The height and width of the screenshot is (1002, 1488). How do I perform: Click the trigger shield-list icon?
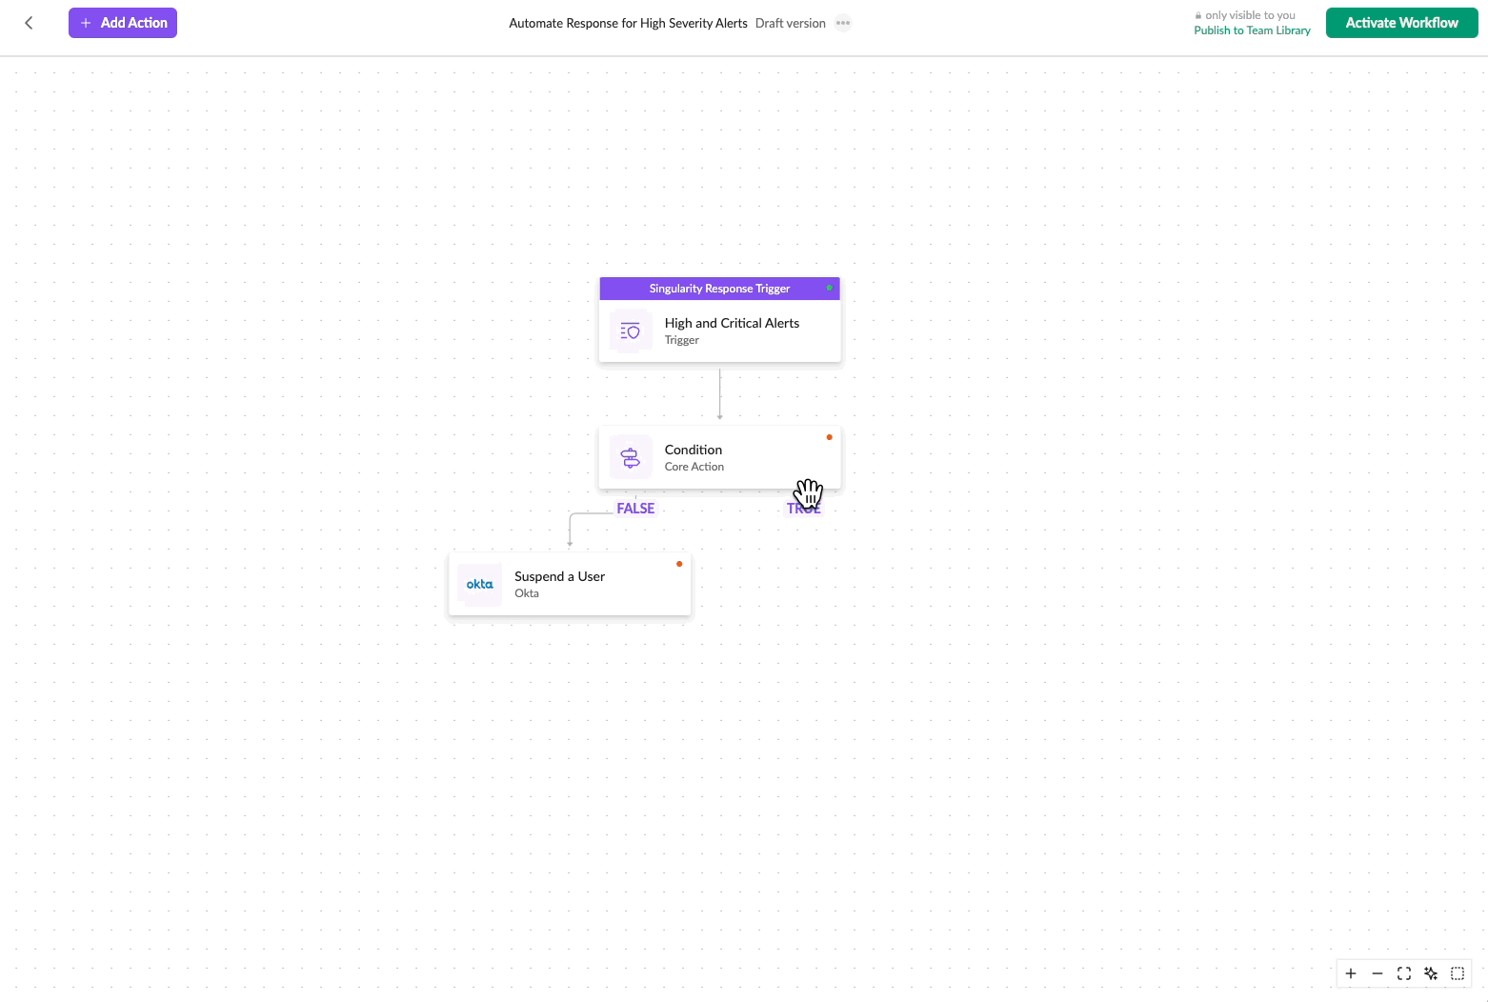coord(631,331)
